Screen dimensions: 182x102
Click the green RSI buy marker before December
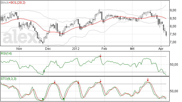click(x=44, y=72)
